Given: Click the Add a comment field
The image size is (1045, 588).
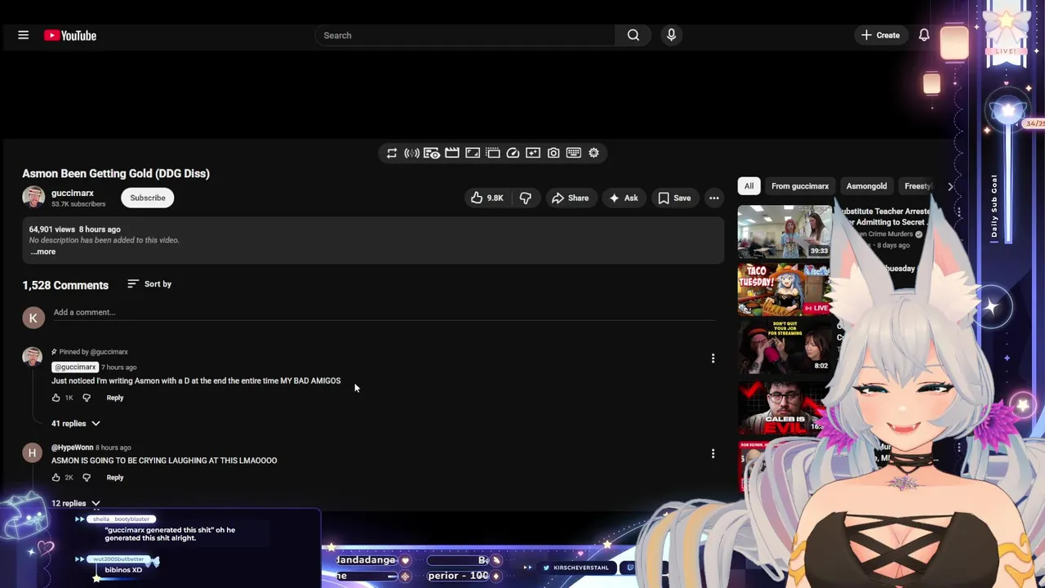Looking at the screenshot, I should pos(384,312).
